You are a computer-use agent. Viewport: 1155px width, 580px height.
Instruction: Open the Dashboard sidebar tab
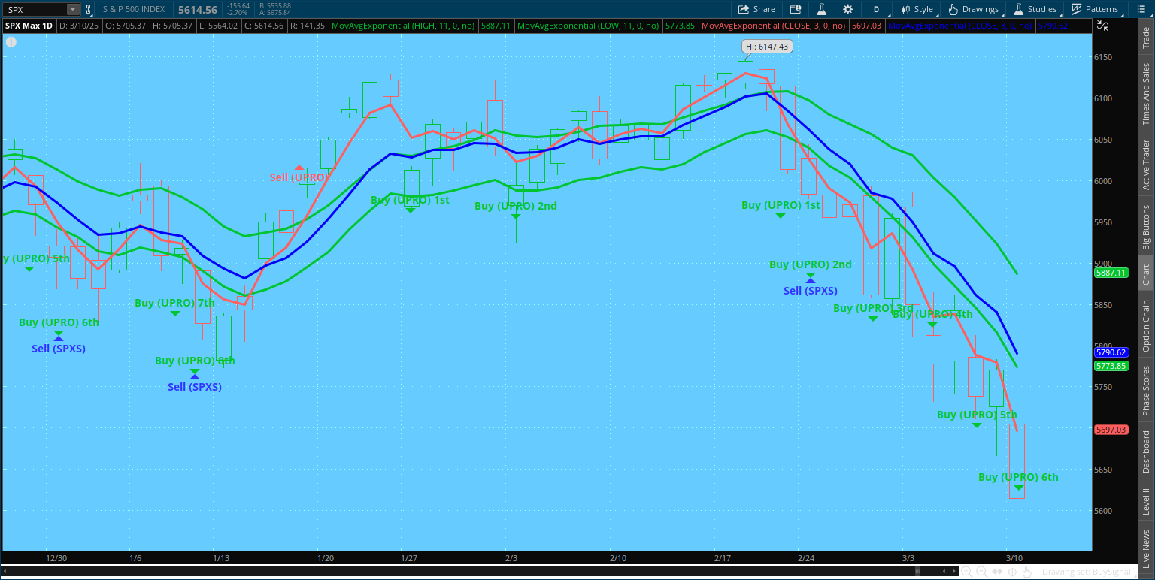tap(1146, 452)
